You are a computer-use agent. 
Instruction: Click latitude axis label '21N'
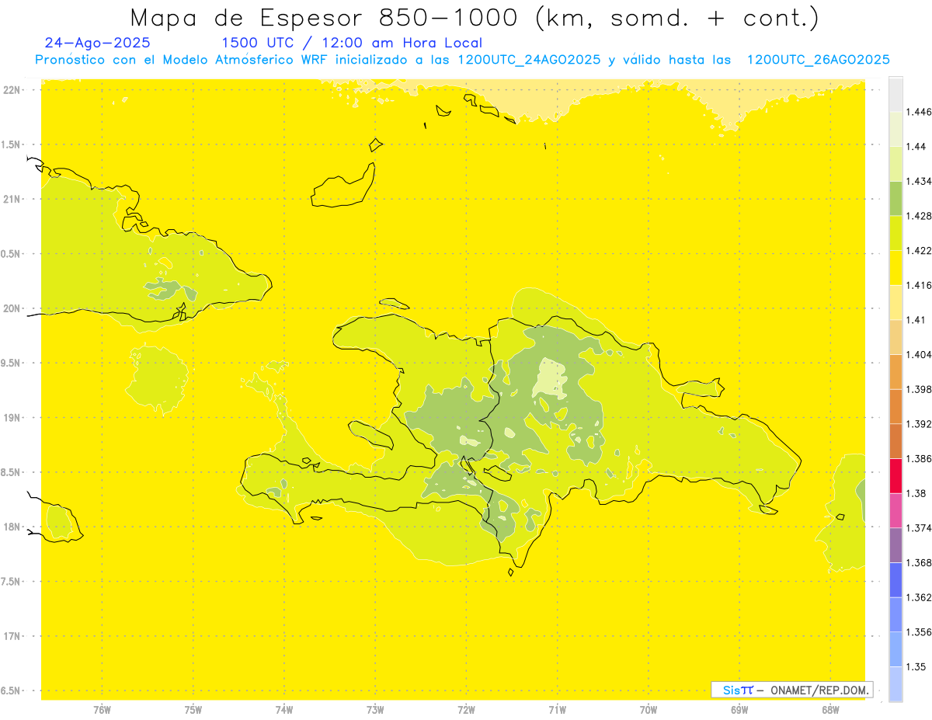(x=12, y=199)
